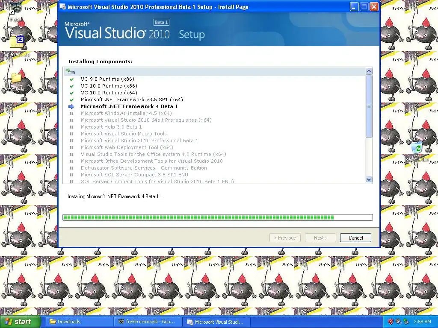Screen dimensions: 438x328
Task: Select Microsoft .NET Framework 4 Beta 1 row
Action: coord(129,106)
